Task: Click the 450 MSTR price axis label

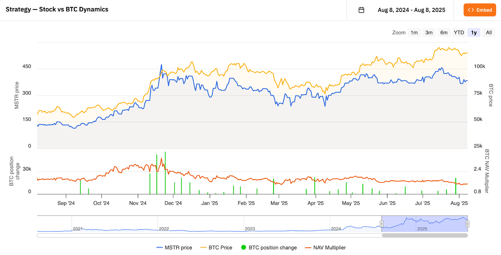Action: [x=27, y=66]
